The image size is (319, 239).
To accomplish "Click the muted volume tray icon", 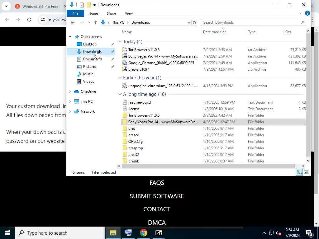I will click(279, 233).
